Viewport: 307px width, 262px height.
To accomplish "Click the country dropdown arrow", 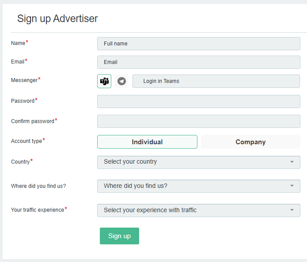I will point(292,162).
